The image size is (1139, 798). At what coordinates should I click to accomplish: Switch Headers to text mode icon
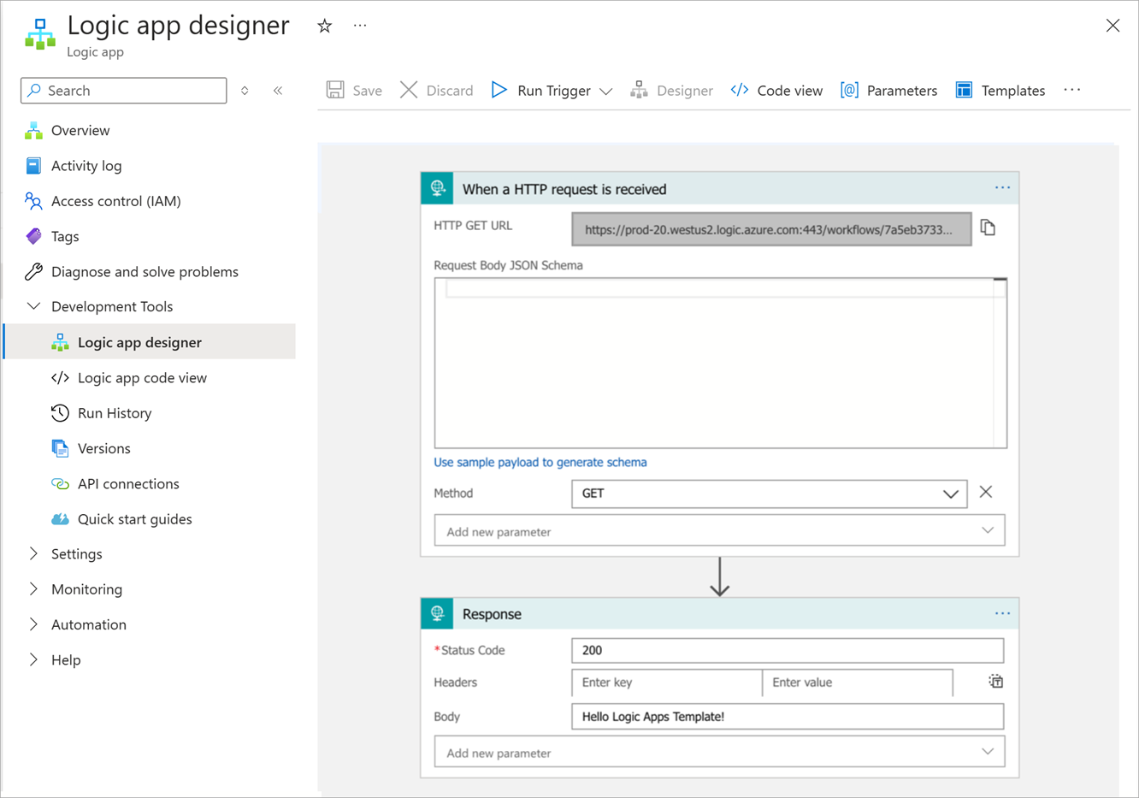(996, 682)
